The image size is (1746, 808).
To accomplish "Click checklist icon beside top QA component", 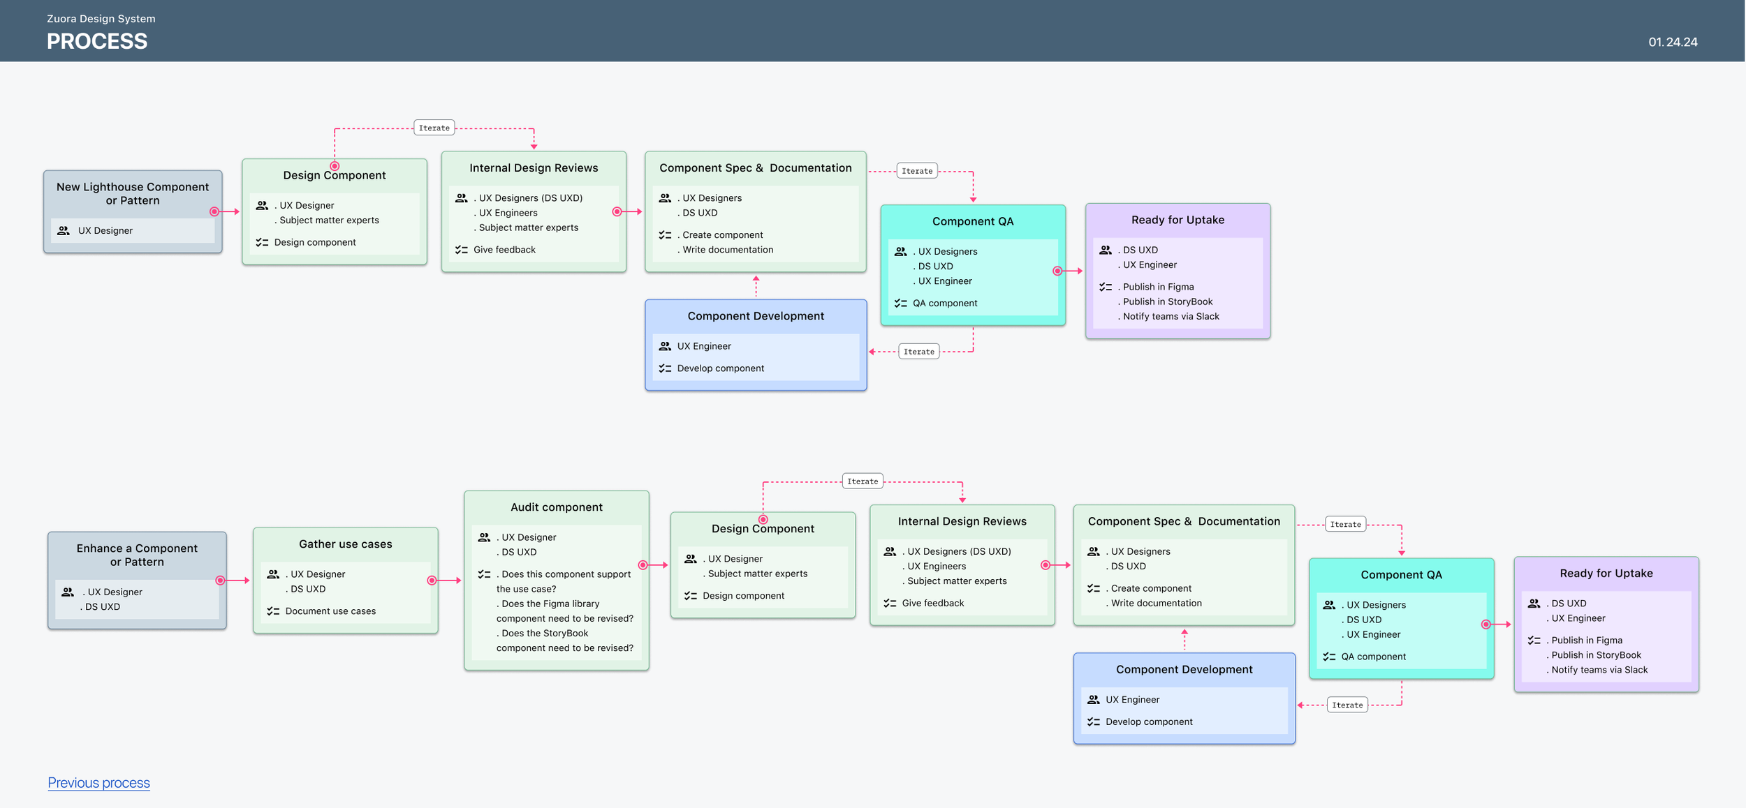I will (x=900, y=303).
